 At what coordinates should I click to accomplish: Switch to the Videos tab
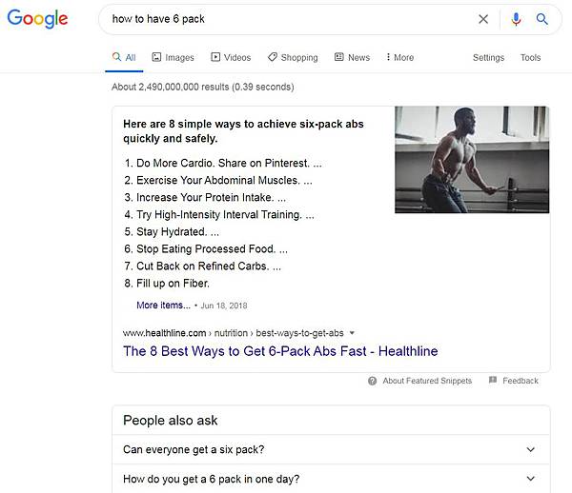coord(231,57)
